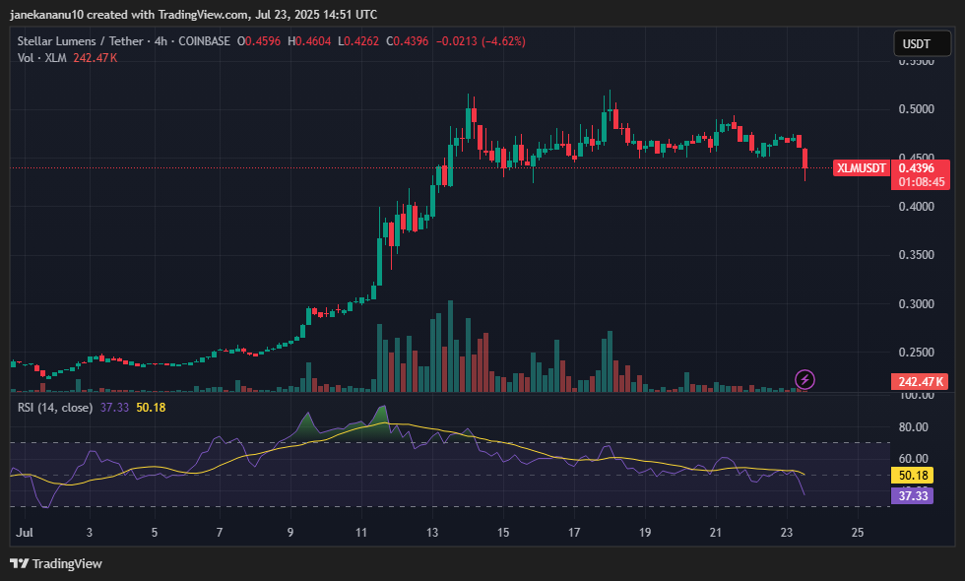
Task: Click date 15 on the time axis
Action: (503, 533)
